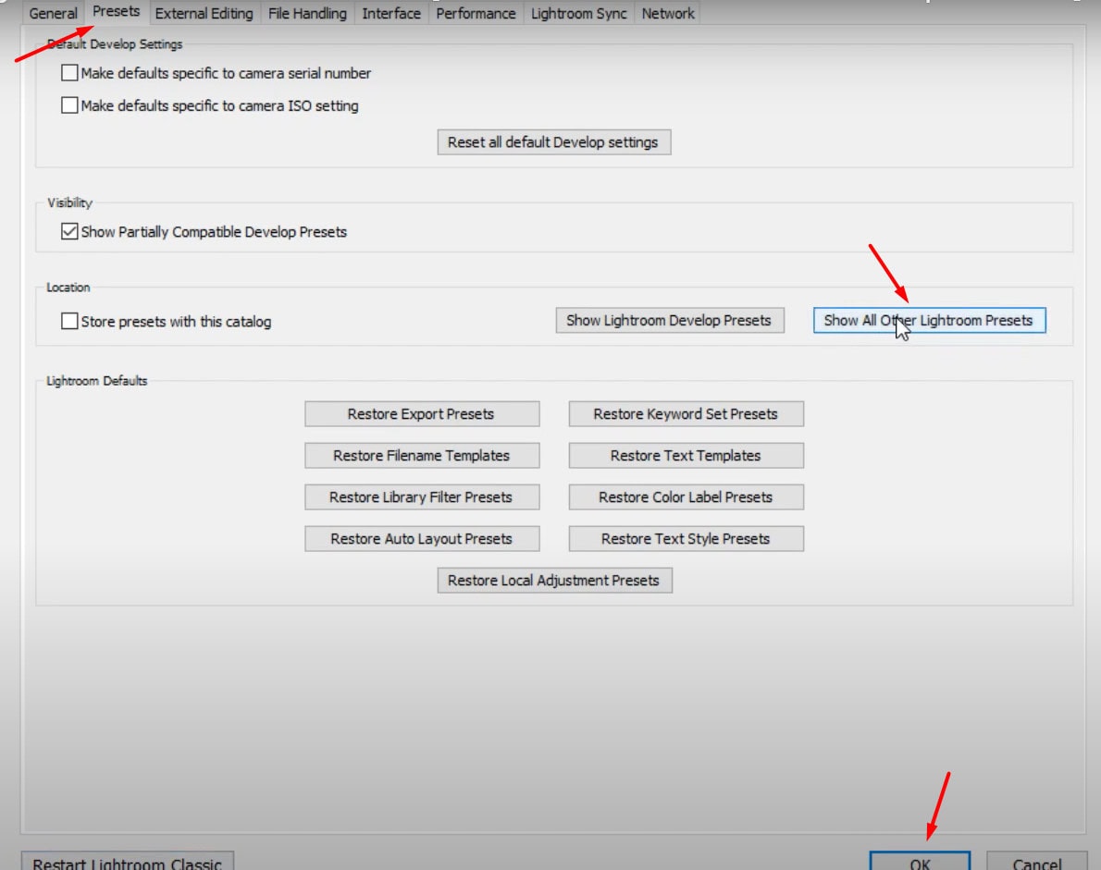Click Restore Local Adjustment Presets

tap(554, 581)
